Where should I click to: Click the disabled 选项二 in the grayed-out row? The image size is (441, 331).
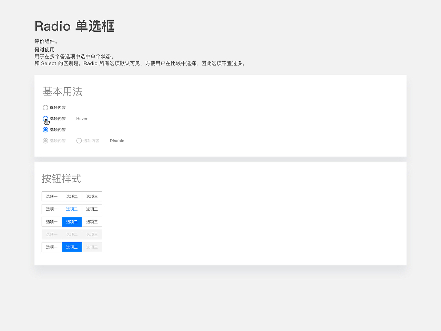tap(72, 234)
